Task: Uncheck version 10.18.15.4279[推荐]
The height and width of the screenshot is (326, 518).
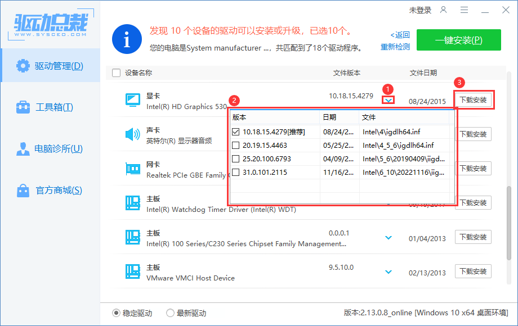Action: click(235, 132)
